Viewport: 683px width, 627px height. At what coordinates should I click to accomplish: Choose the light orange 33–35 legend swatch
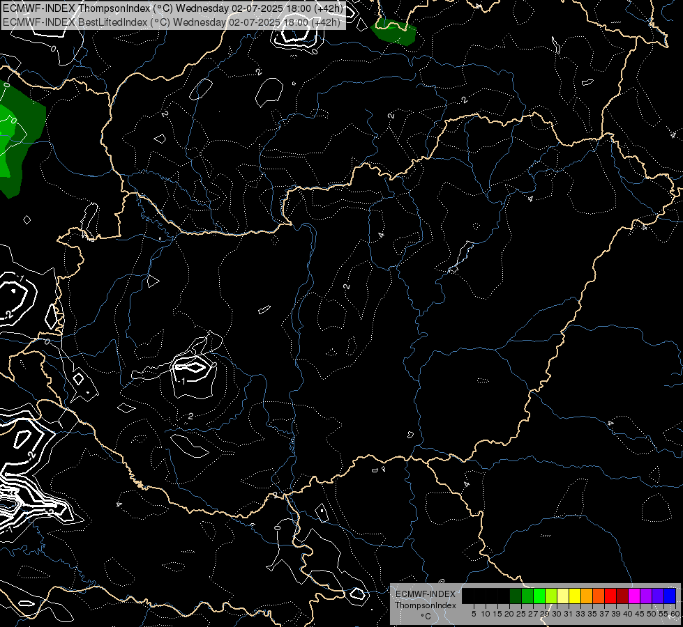click(587, 596)
